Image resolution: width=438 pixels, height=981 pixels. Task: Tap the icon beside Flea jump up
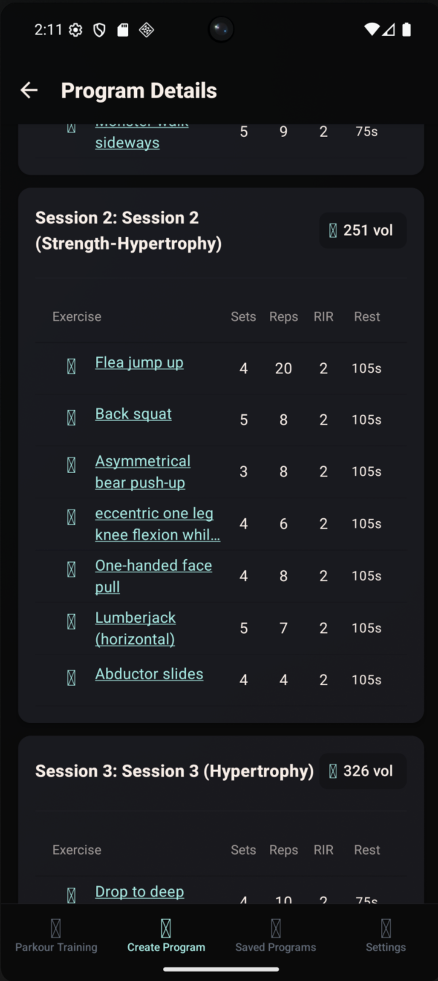[71, 367]
